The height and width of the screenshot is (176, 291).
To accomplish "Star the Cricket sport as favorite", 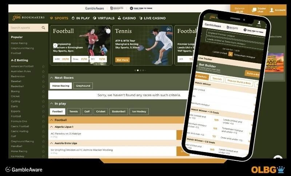I will [43, 97].
